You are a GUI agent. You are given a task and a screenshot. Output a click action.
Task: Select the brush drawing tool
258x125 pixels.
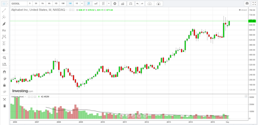4,24
